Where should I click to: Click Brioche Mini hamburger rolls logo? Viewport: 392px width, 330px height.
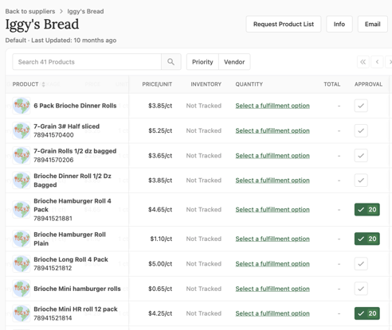click(22, 289)
